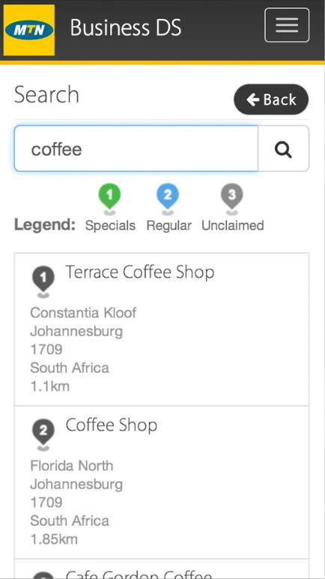This screenshot has height=579, width=325.
Task: Click the 1.85km distance text
Action: [x=54, y=539]
